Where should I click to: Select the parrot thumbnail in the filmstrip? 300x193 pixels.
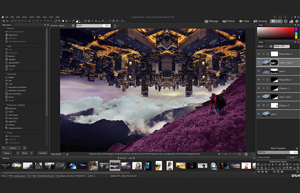[x=71, y=165]
